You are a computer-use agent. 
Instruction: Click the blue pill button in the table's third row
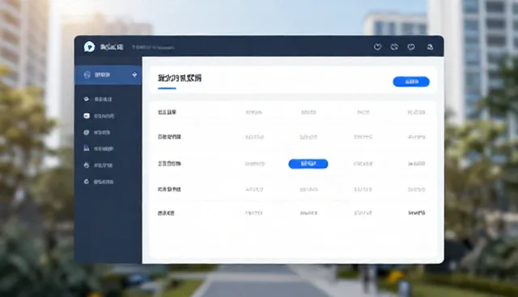pos(308,164)
